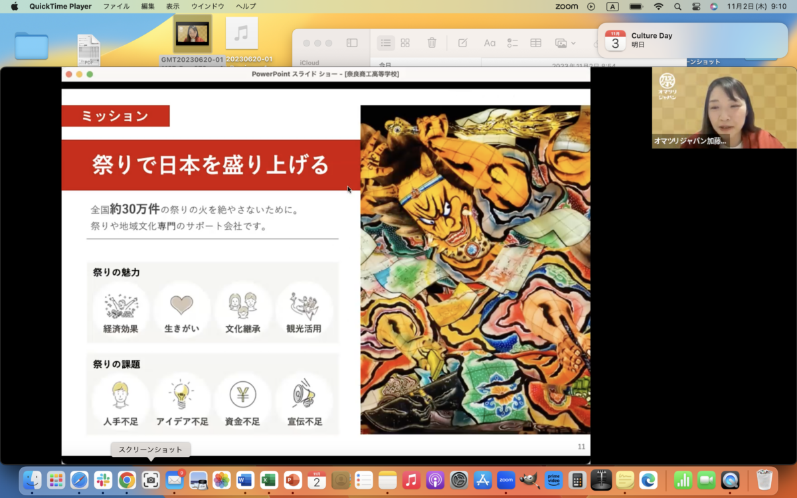Image resolution: width=797 pixels, height=498 pixels.
Task: Launch PowerPoint from the dock
Action: tap(293, 479)
